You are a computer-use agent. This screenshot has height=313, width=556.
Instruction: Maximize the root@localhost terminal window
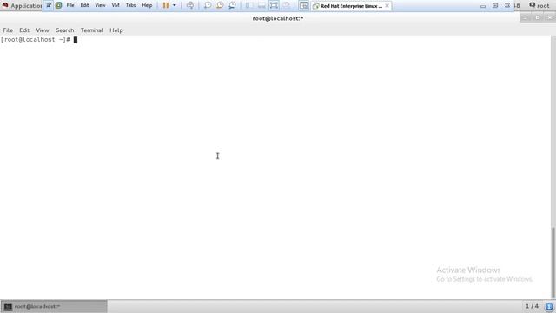538,17
